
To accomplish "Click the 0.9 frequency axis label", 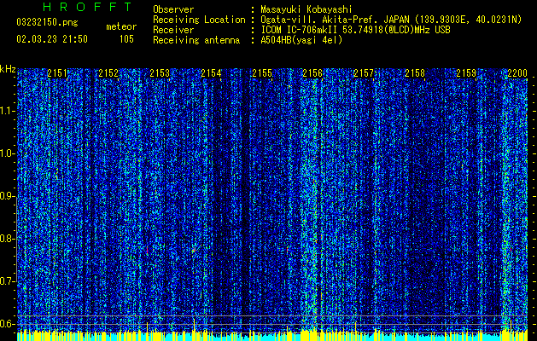I will click(8, 196).
